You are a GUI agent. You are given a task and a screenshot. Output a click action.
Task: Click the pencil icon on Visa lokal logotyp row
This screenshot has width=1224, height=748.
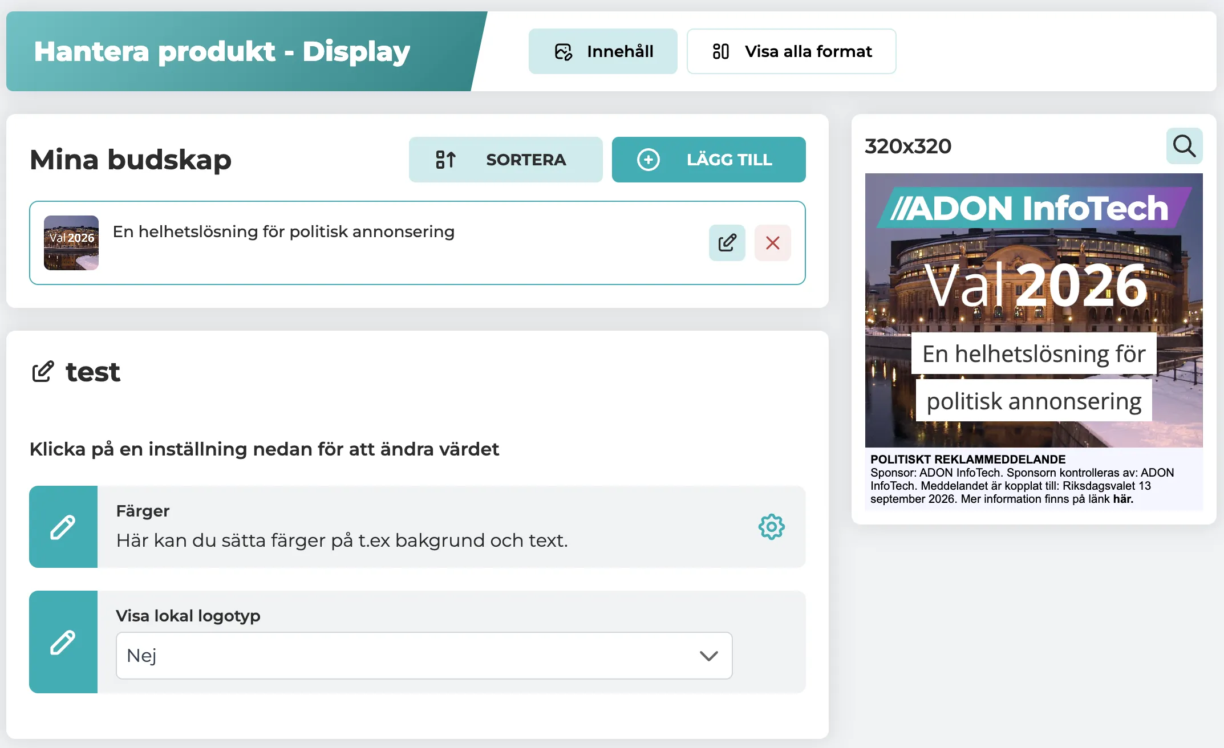click(x=63, y=642)
